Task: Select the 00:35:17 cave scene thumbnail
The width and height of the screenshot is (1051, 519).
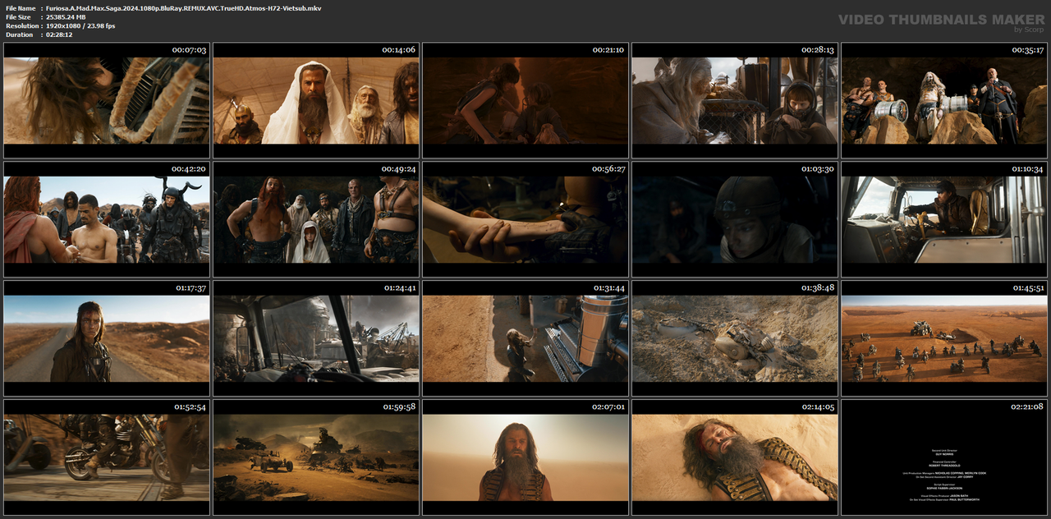Action: coord(944,100)
